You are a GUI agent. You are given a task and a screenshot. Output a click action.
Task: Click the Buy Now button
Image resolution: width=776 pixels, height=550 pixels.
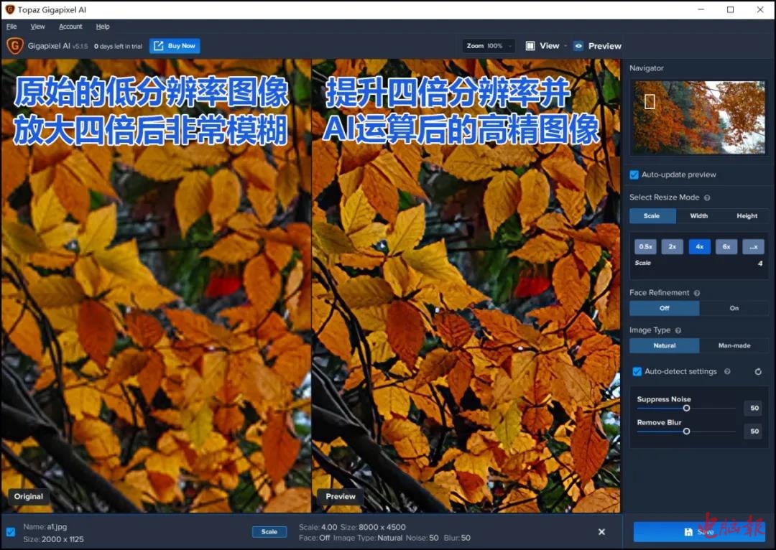point(175,46)
